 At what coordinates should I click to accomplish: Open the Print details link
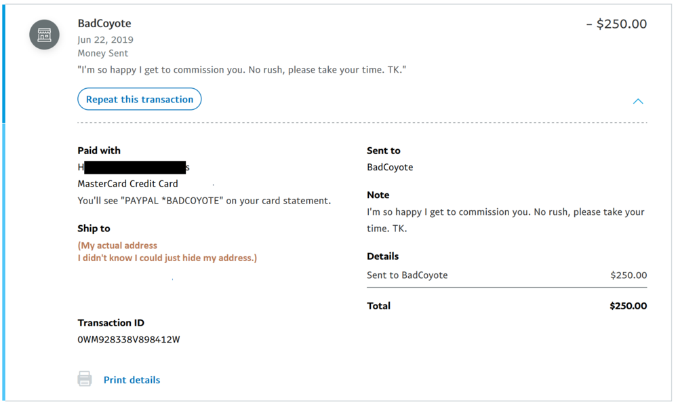coord(132,380)
